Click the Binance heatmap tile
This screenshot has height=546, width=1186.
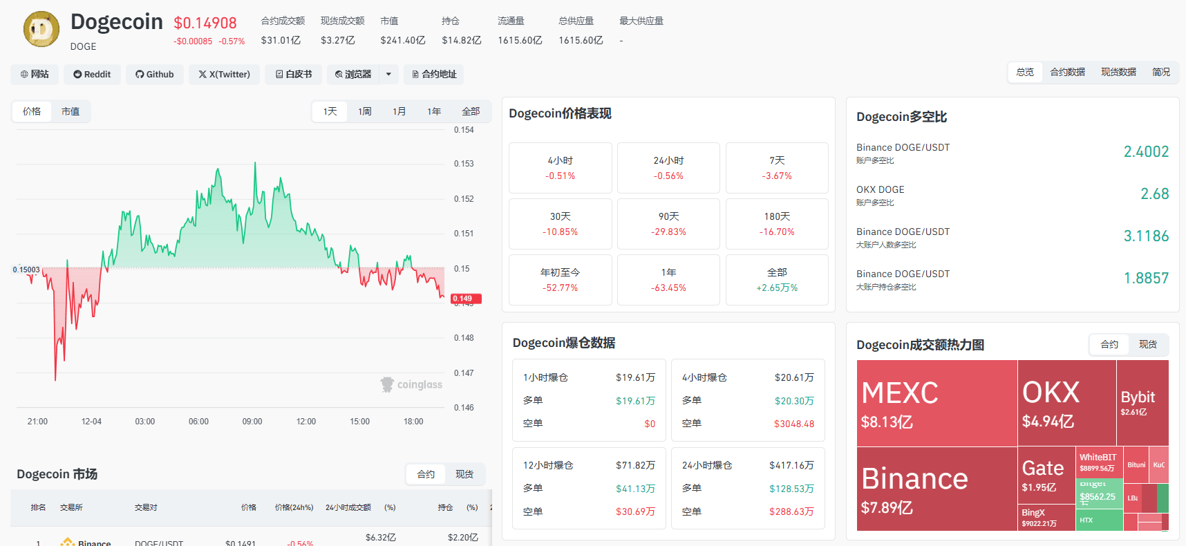coord(936,489)
